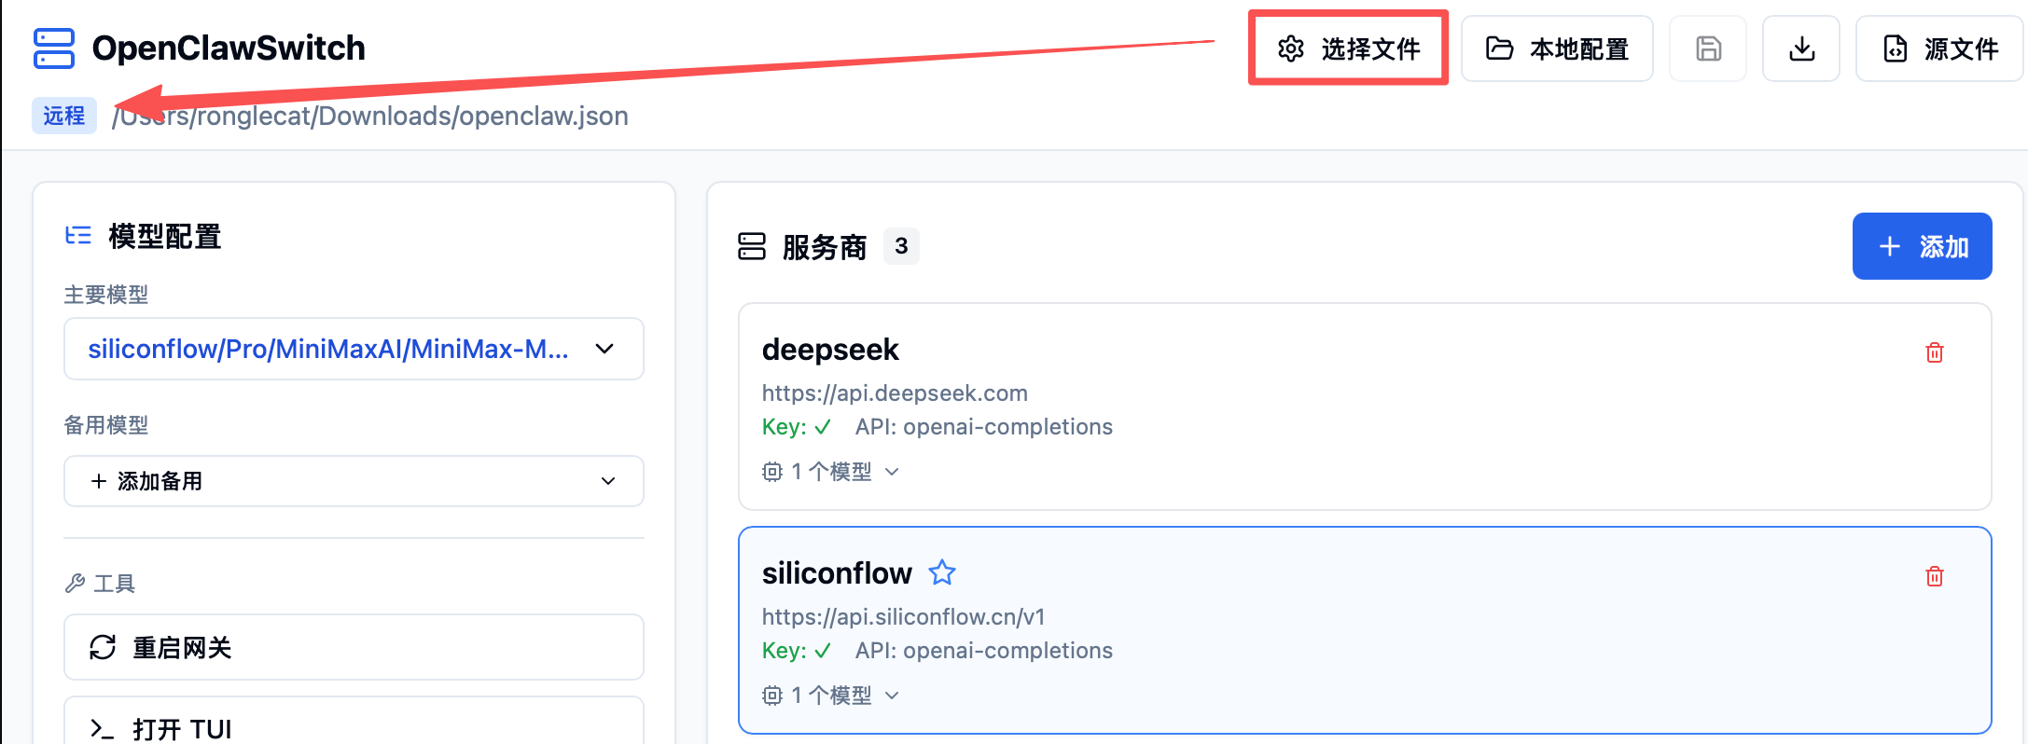
Task: Expand siliconflow's 1 个模型 list
Action: point(832,696)
